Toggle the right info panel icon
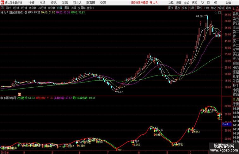The image size is (239, 154). (x=220, y=13)
